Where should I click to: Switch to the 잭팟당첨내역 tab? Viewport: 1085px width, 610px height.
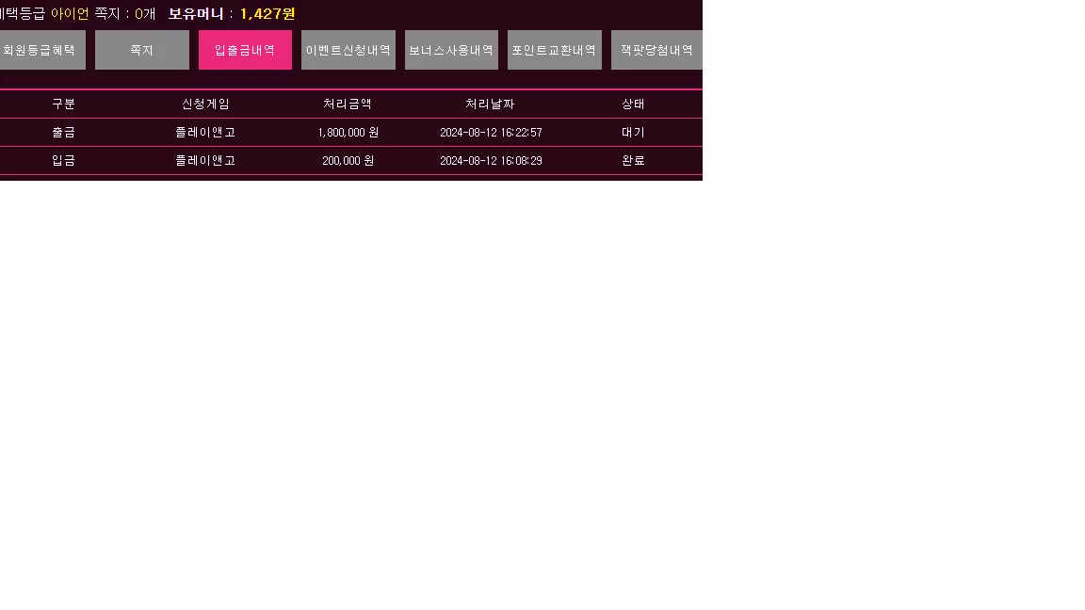[x=656, y=50]
